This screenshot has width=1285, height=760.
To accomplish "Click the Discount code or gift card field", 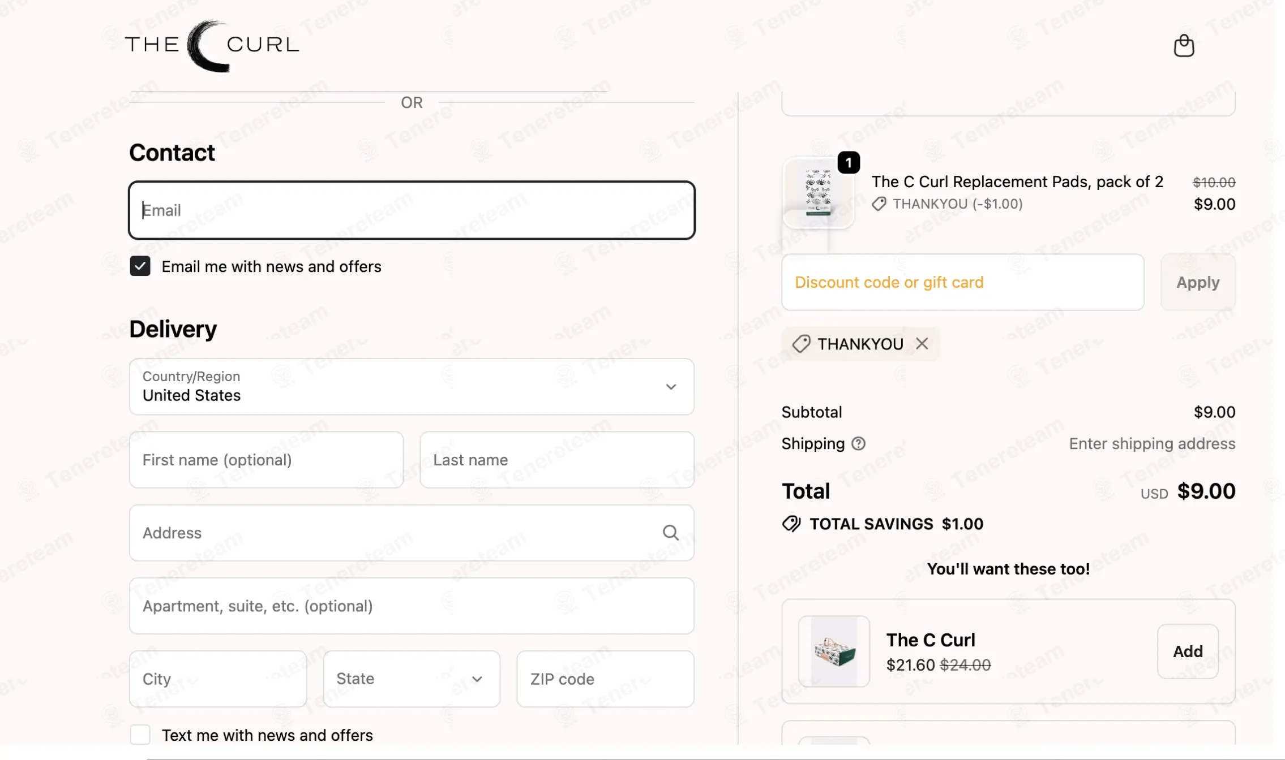I will click(x=962, y=282).
